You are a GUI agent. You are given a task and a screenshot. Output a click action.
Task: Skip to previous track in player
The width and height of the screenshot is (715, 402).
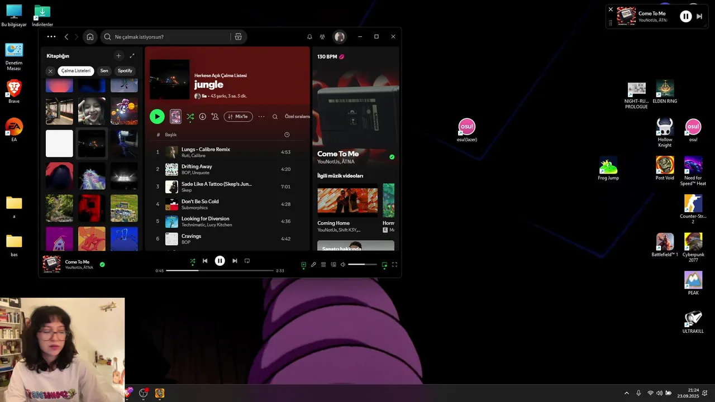tap(205, 261)
